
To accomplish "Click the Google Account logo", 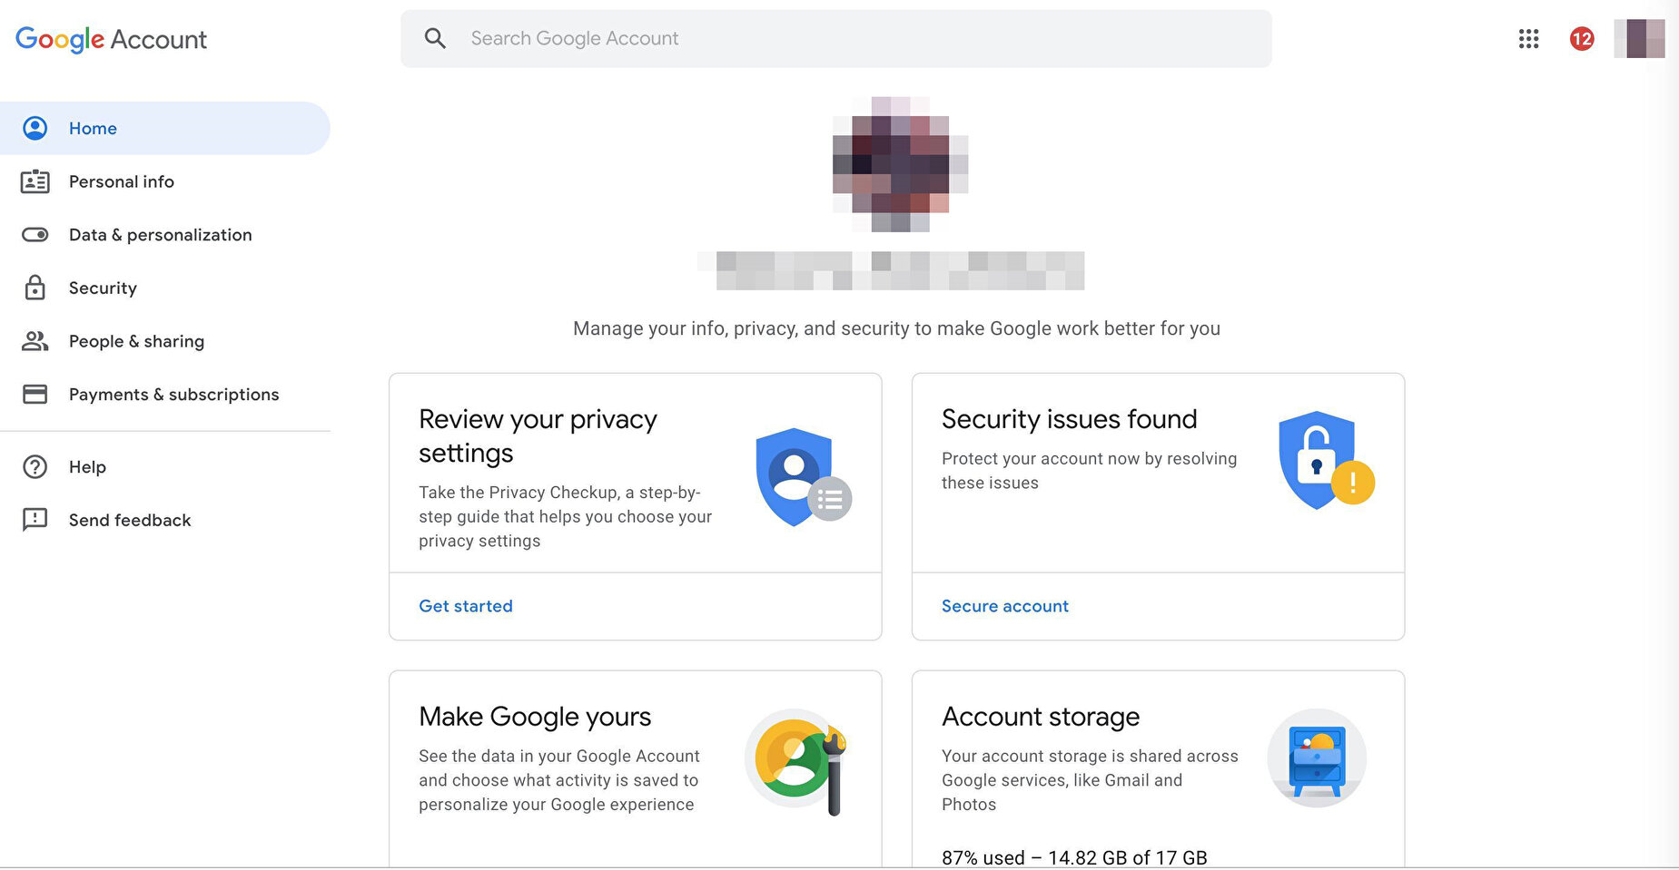I will point(111,39).
